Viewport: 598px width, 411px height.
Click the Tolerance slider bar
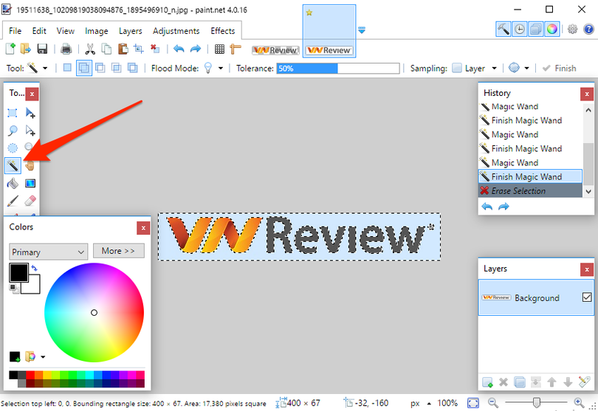click(337, 68)
